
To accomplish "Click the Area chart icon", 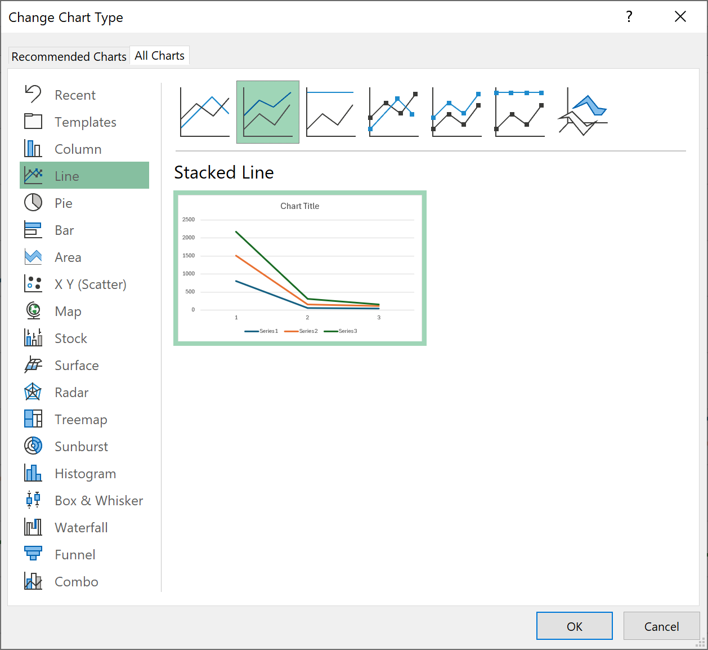I will click(x=33, y=256).
